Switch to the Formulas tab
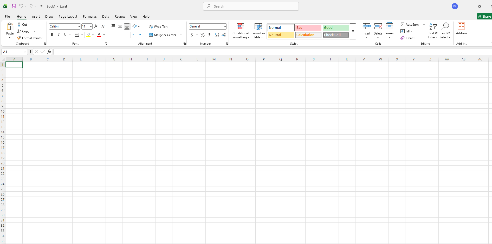492x244 pixels. [90, 16]
